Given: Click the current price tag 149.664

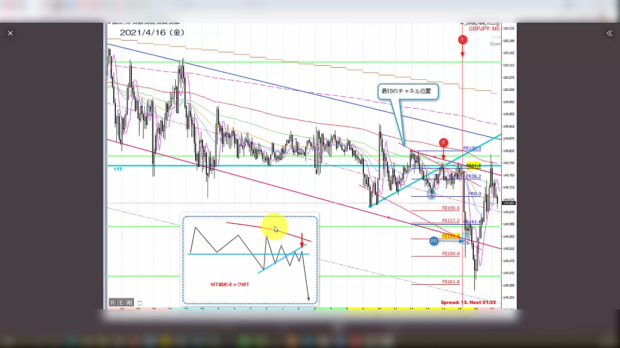Looking at the screenshot, I should tap(509, 203).
